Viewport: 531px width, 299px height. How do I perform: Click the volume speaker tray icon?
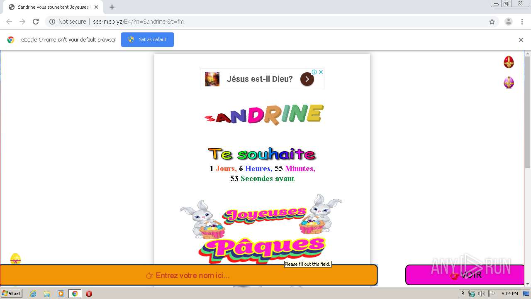[481, 294]
